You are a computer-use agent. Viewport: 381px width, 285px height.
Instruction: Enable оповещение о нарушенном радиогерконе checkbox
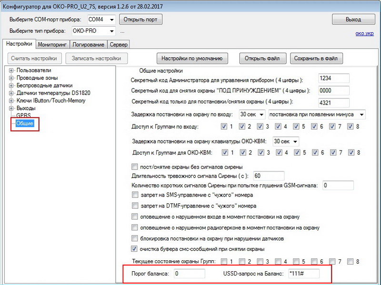(134, 228)
